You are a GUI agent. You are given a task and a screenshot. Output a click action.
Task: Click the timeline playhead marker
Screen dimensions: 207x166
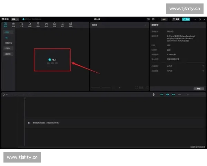coord(24,98)
